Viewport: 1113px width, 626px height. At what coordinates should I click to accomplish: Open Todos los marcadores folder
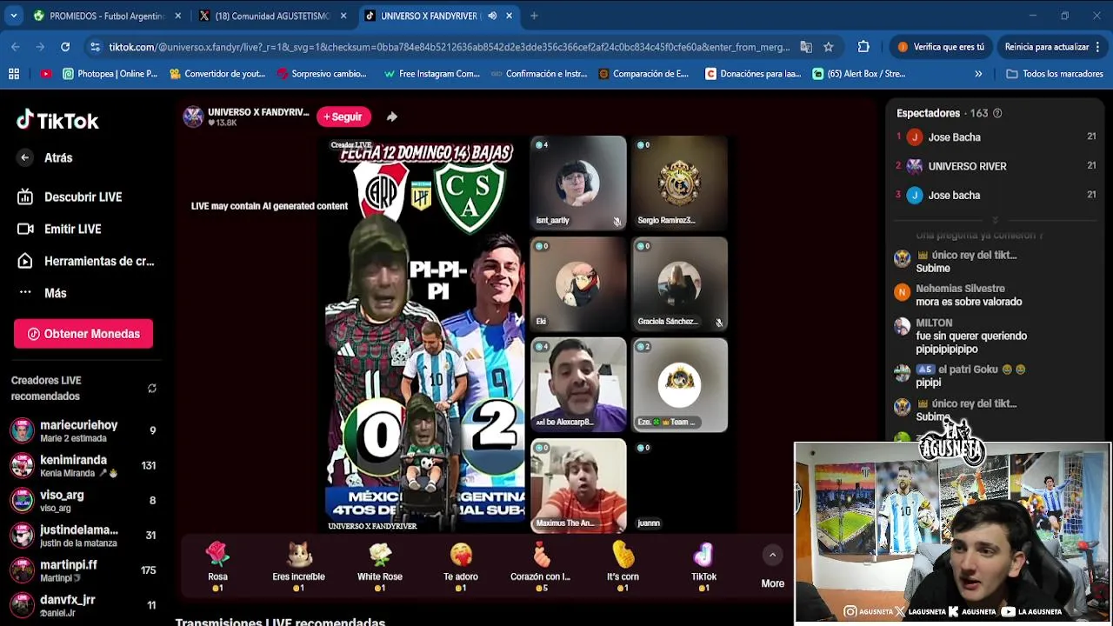click(x=1055, y=74)
